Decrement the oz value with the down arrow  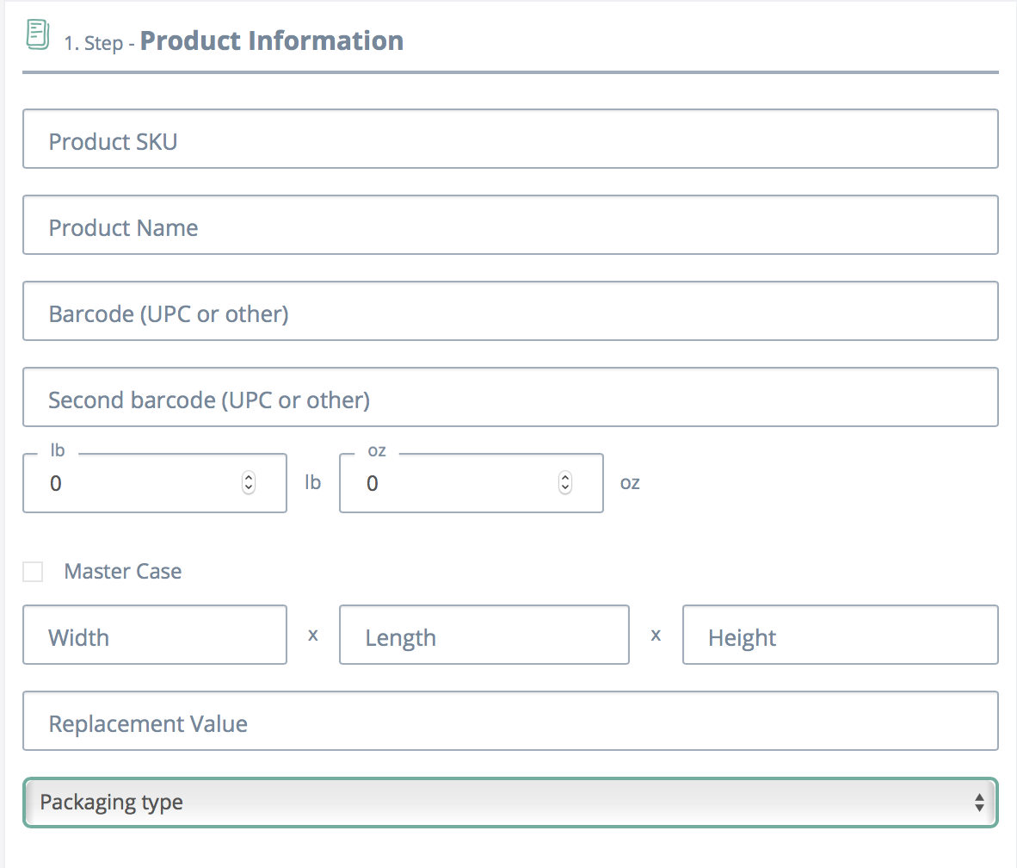[565, 488]
